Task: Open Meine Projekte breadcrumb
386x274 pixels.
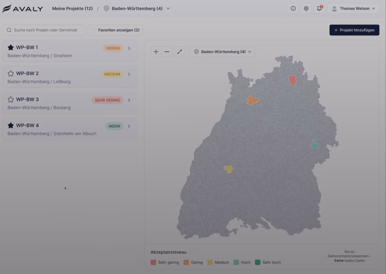Action: [72, 8]
